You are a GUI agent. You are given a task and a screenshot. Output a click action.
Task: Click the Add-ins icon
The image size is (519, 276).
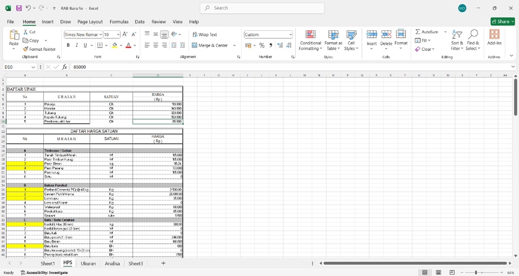coord(495,35)
